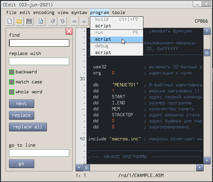
Task: Click the Open folder toolbar icon
Action: (x=19, y=21)
